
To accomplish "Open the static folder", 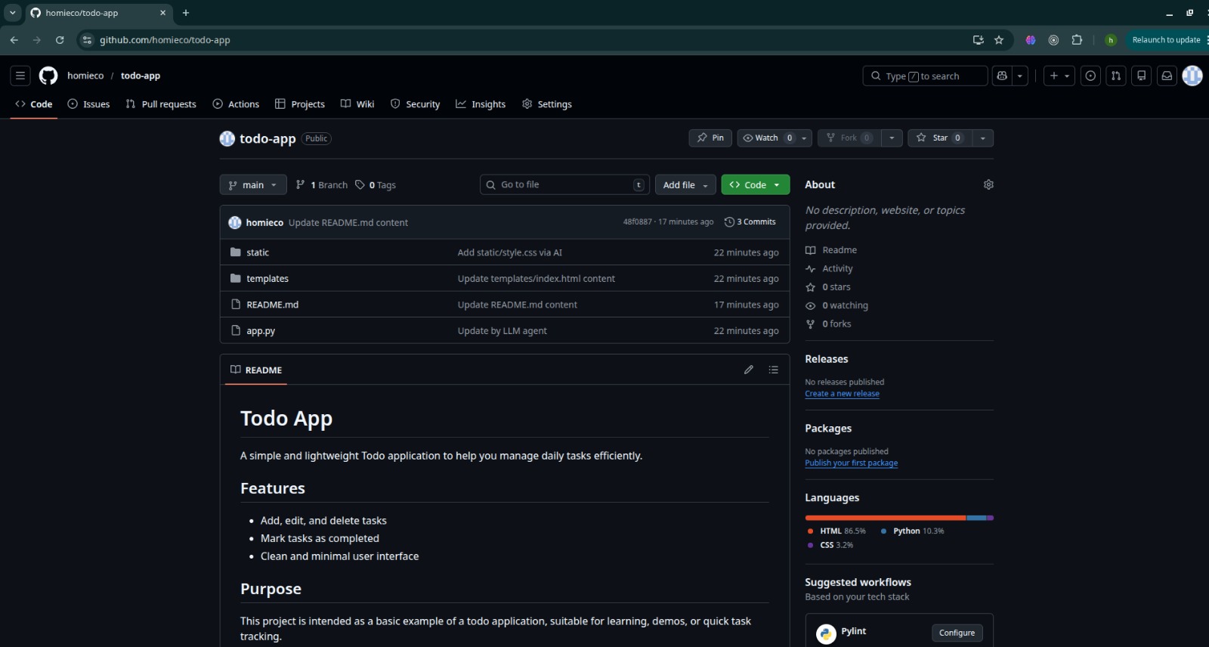I will pyautogui.click(x=258, y=252).
